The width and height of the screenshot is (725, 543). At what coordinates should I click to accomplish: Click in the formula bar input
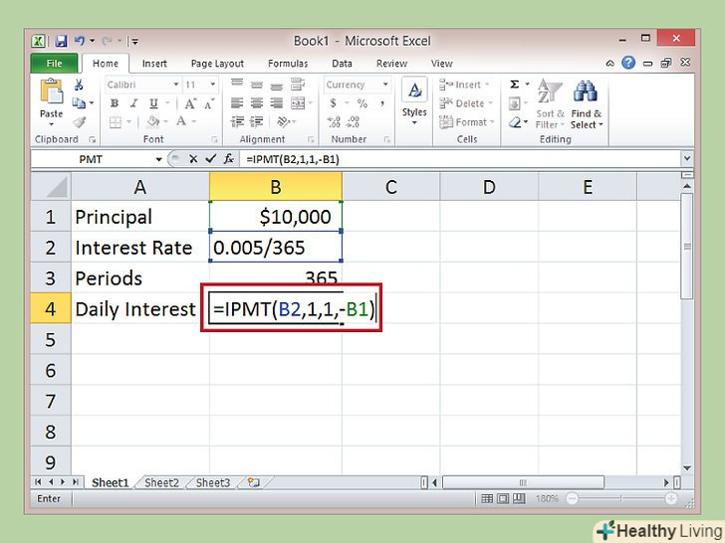pos(460,159)
